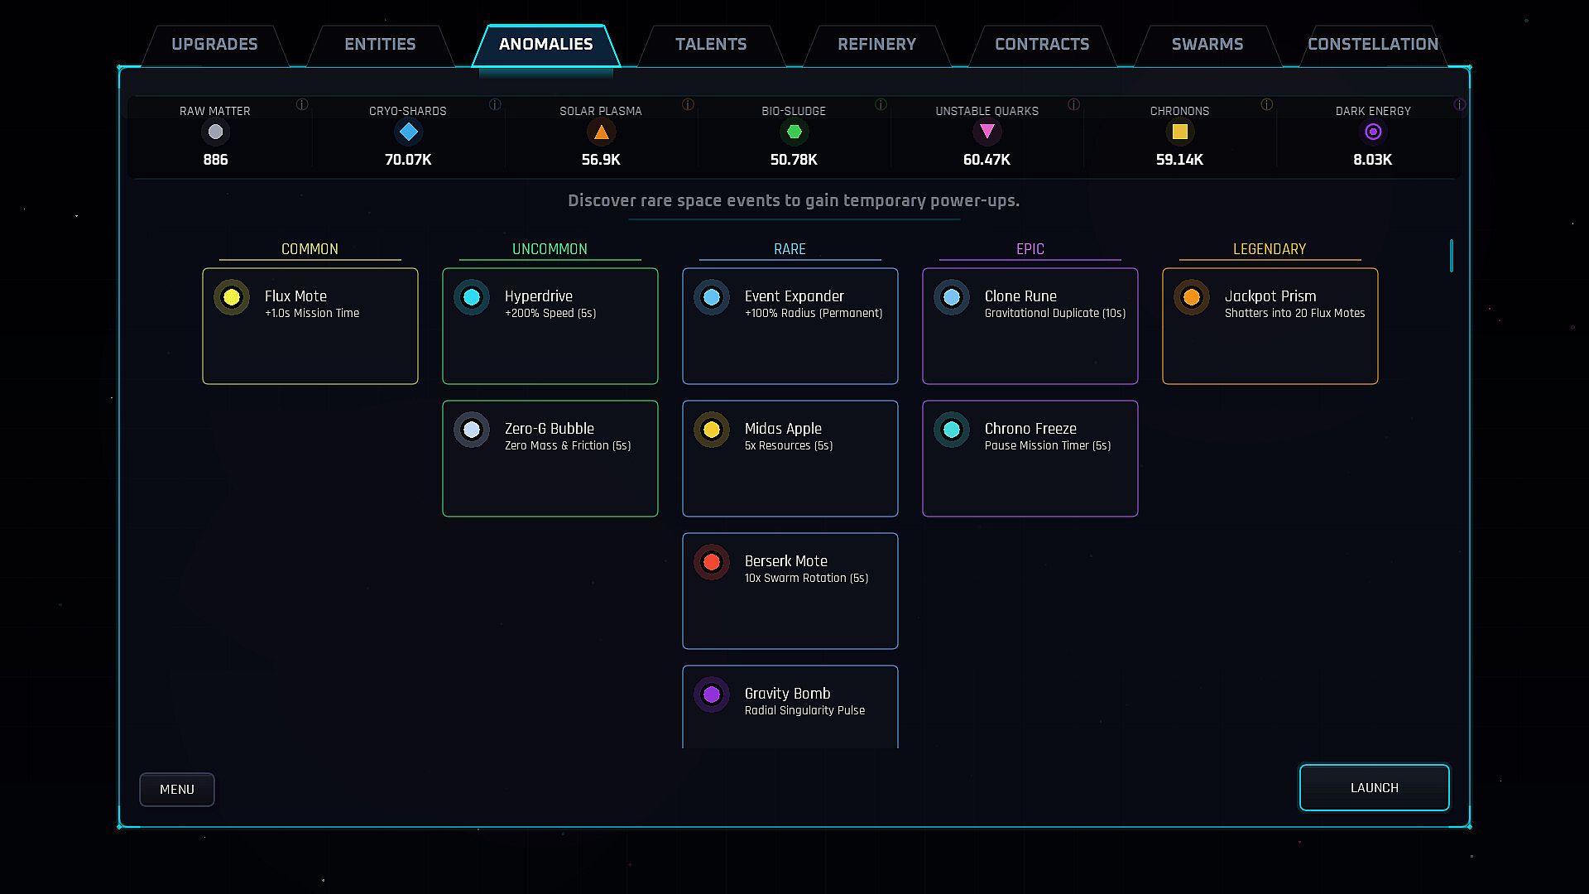Click the cyan Hyperdrive orb icon

[x=472, y=297]
